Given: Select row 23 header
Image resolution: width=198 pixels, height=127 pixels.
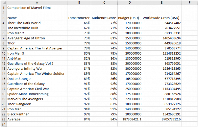Looking at the screenshot, I should click(4, 119).
